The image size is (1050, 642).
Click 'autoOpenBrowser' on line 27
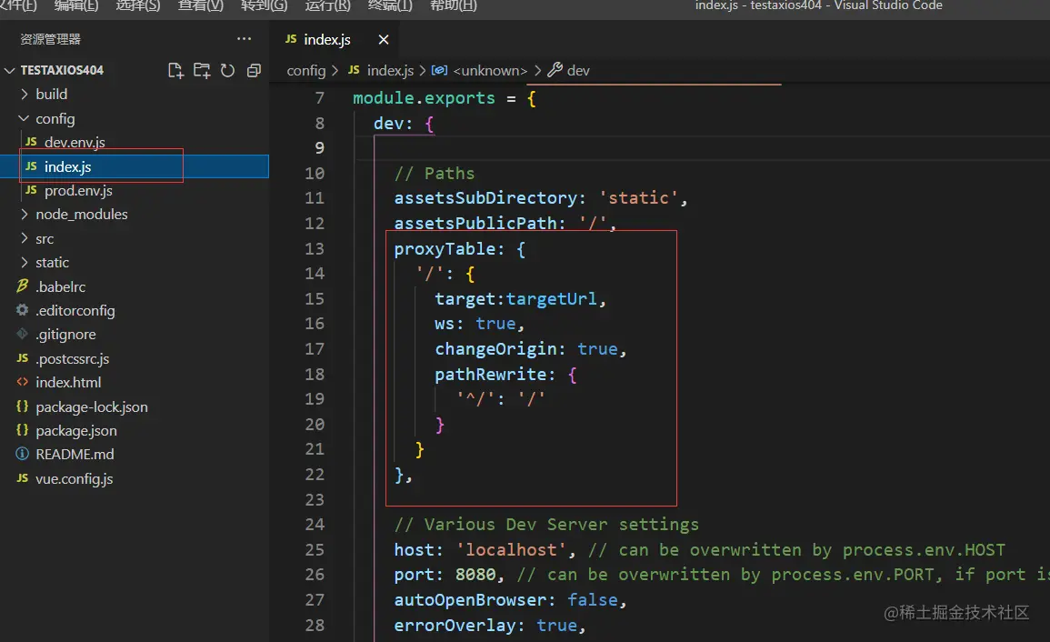[470, 600]
